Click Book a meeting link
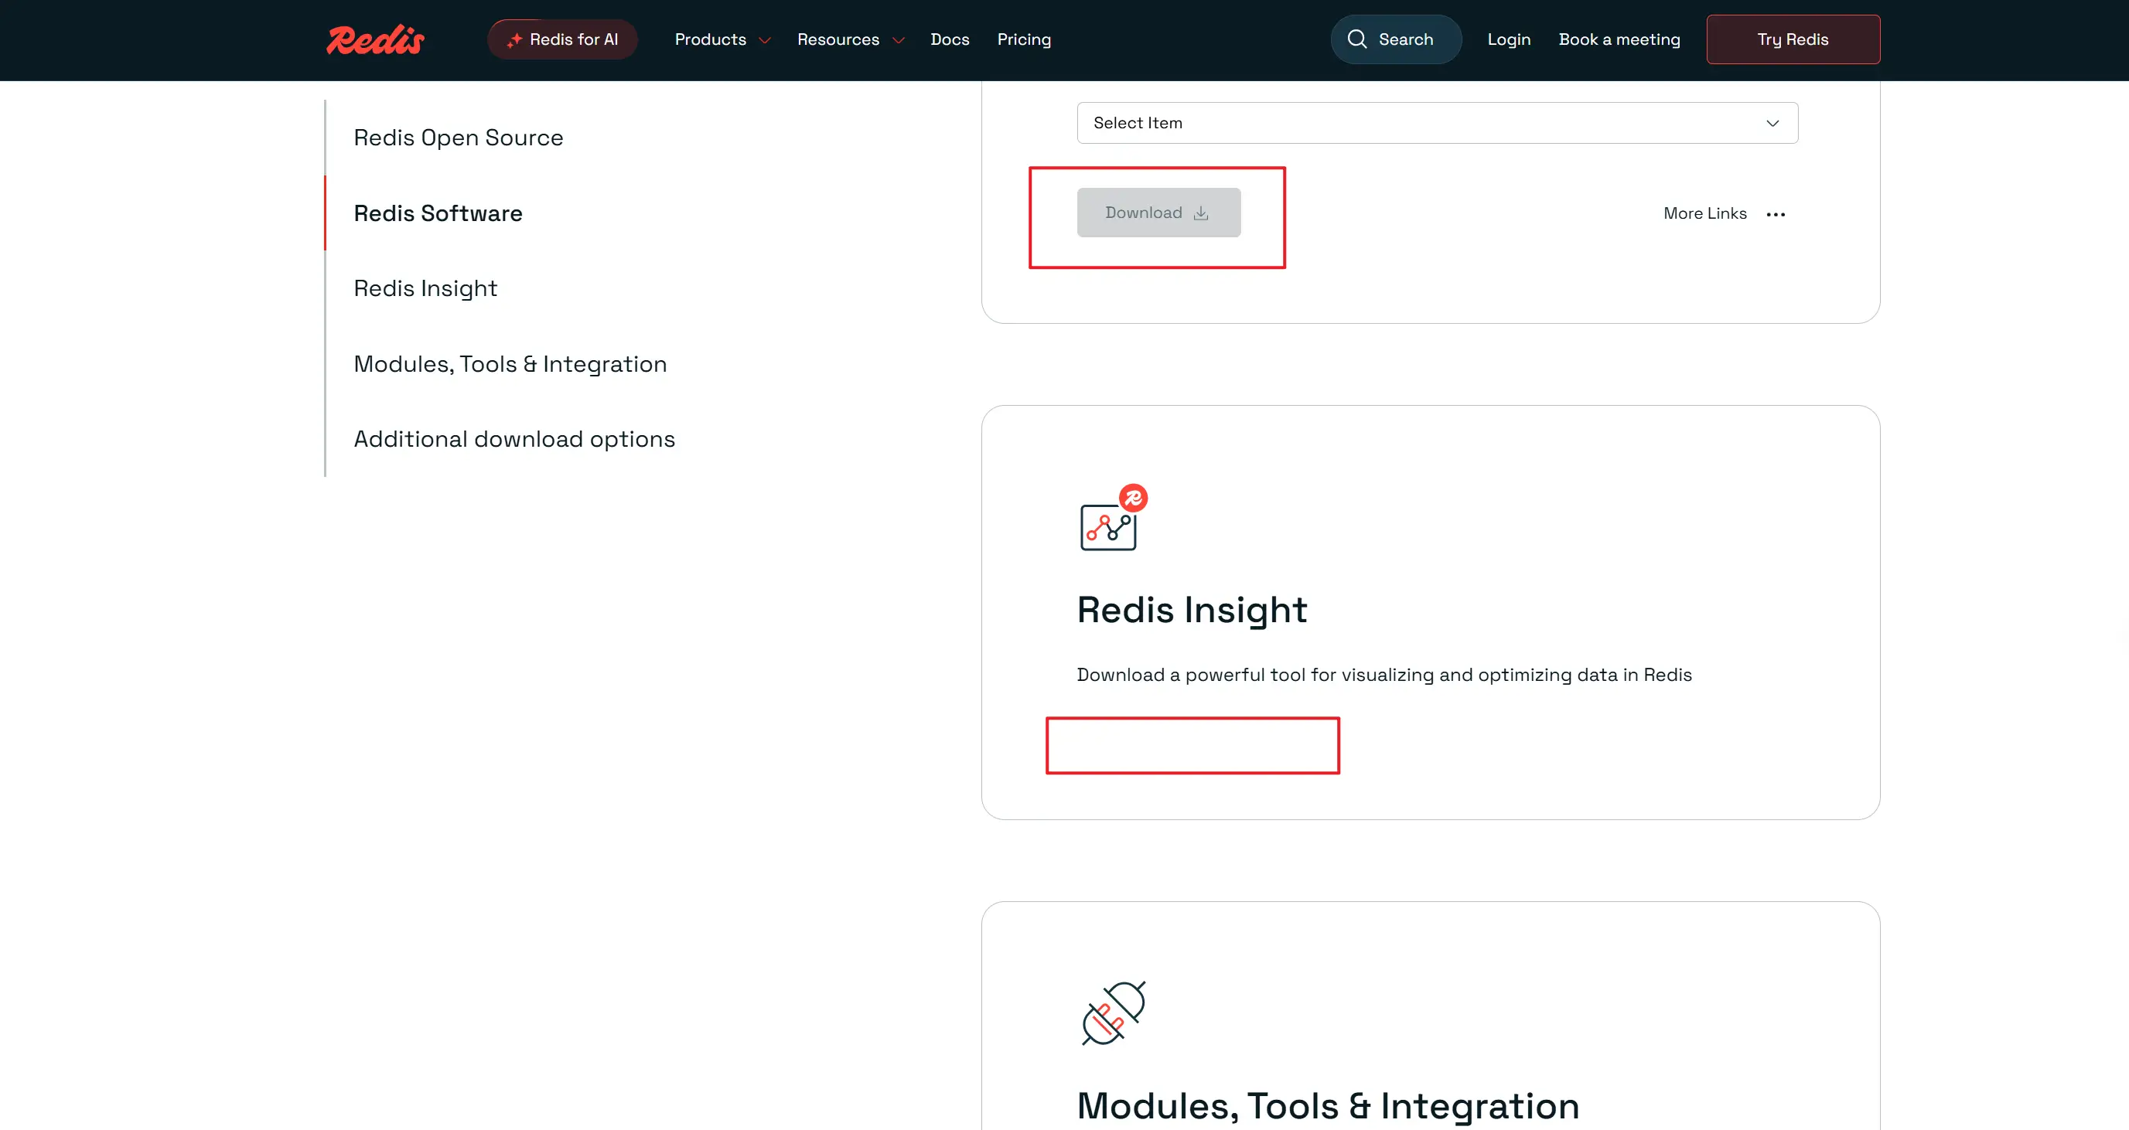This screenshot has width=2129, height=1130. tap(1619, 39)
